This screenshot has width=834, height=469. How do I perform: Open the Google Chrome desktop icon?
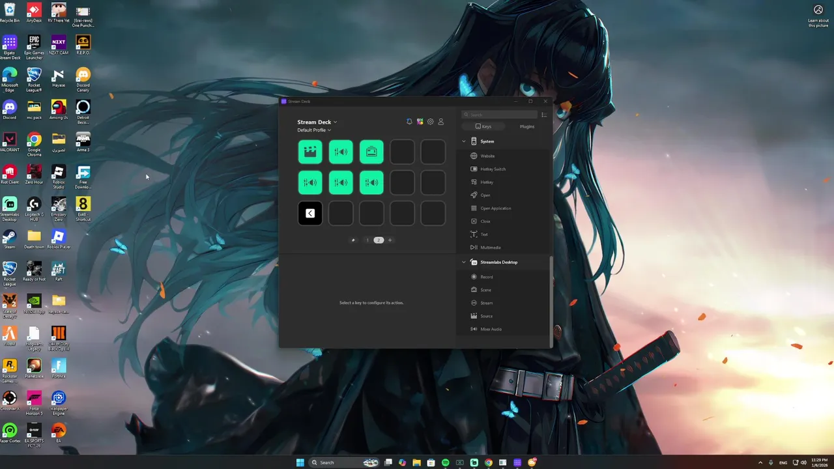[34, 145]
